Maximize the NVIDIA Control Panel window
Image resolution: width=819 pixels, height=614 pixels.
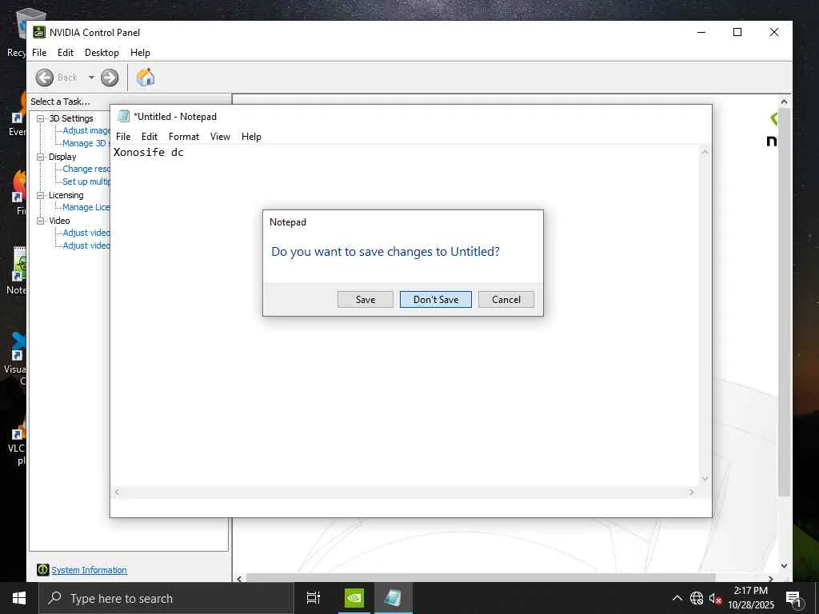click(x=737, y=32)
